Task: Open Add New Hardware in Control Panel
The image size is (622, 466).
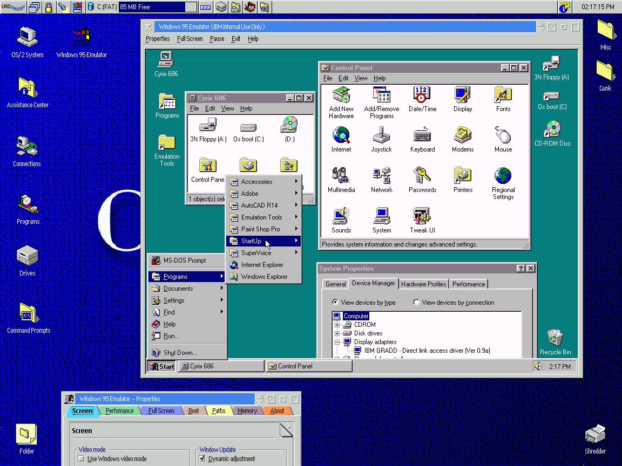Action: click(x=341, y=102)
